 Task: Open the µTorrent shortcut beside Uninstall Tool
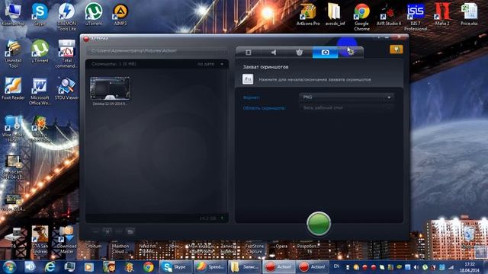[x=40, y=52]
